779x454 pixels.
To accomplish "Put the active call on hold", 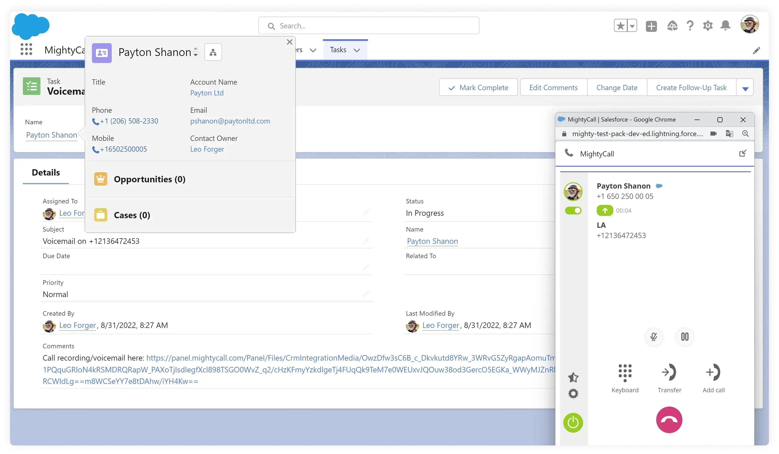I will coord(685,336).
